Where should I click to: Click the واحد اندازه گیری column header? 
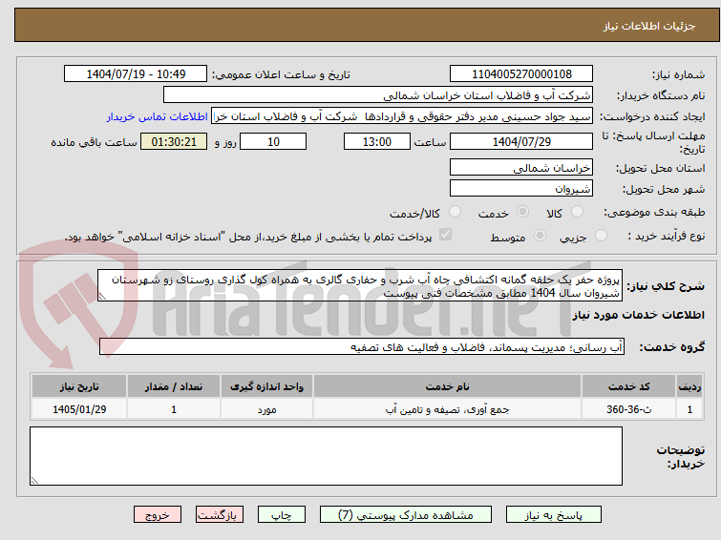266,386
